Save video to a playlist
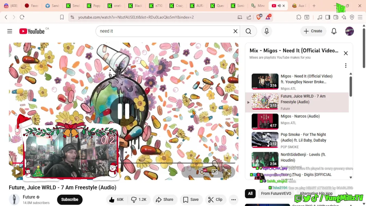 [x=191, y=199]
